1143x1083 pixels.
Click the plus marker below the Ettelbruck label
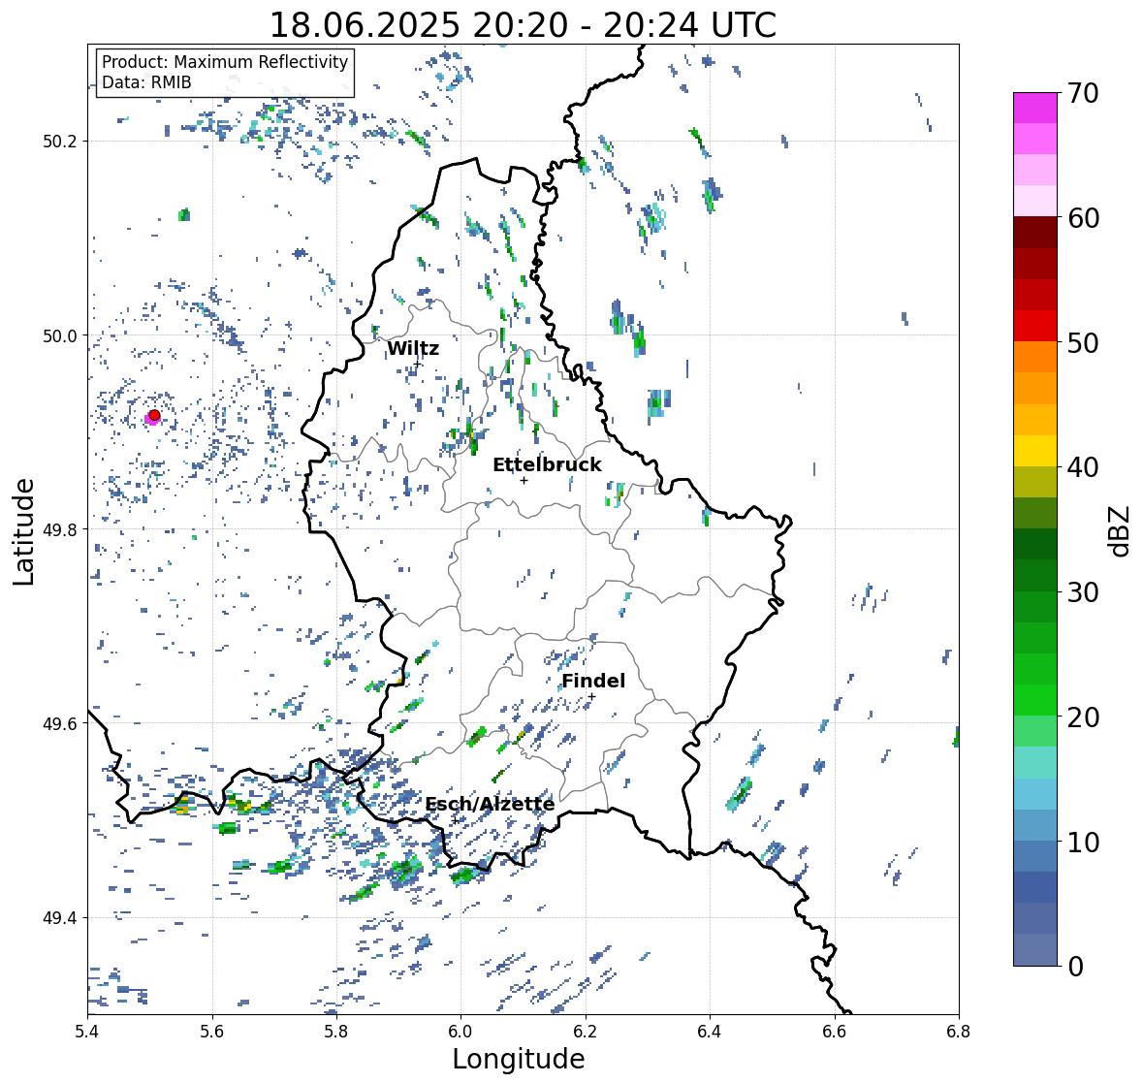(524, 480)
